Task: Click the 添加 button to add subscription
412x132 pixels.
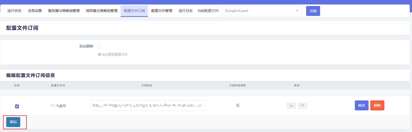Action: [13, 122]
